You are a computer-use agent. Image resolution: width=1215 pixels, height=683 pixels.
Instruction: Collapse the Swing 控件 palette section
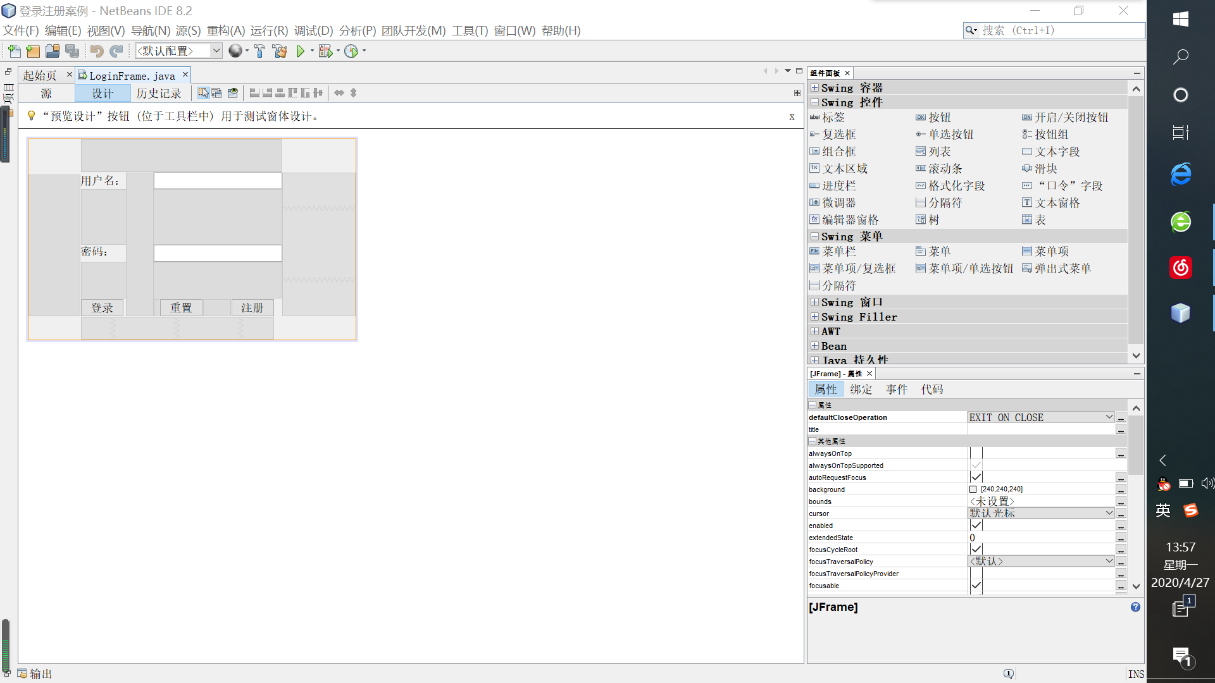pos(814,102)
